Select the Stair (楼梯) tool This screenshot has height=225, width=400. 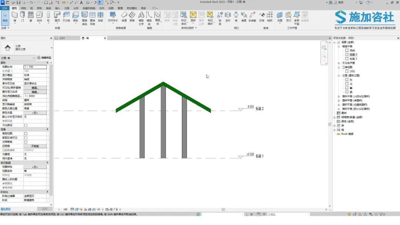pos(132,17)
